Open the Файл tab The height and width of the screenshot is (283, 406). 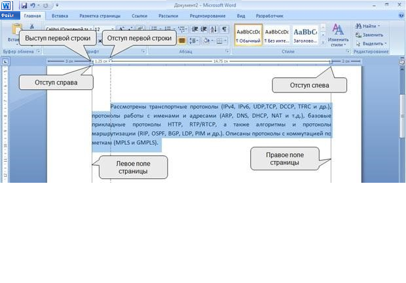(10, 16)
